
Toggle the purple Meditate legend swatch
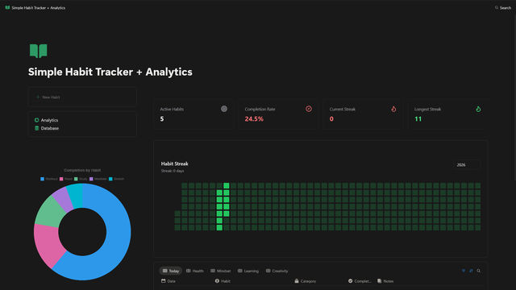click(91, 179)
